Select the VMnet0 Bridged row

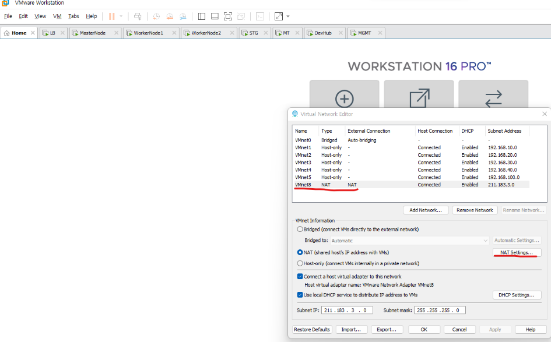[411, 140]
